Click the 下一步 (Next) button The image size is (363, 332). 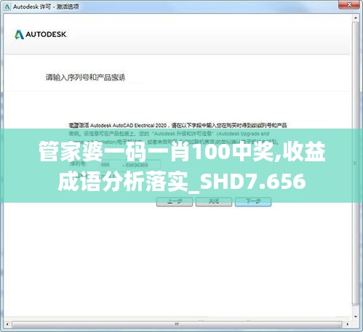click(x=253, y=201)
